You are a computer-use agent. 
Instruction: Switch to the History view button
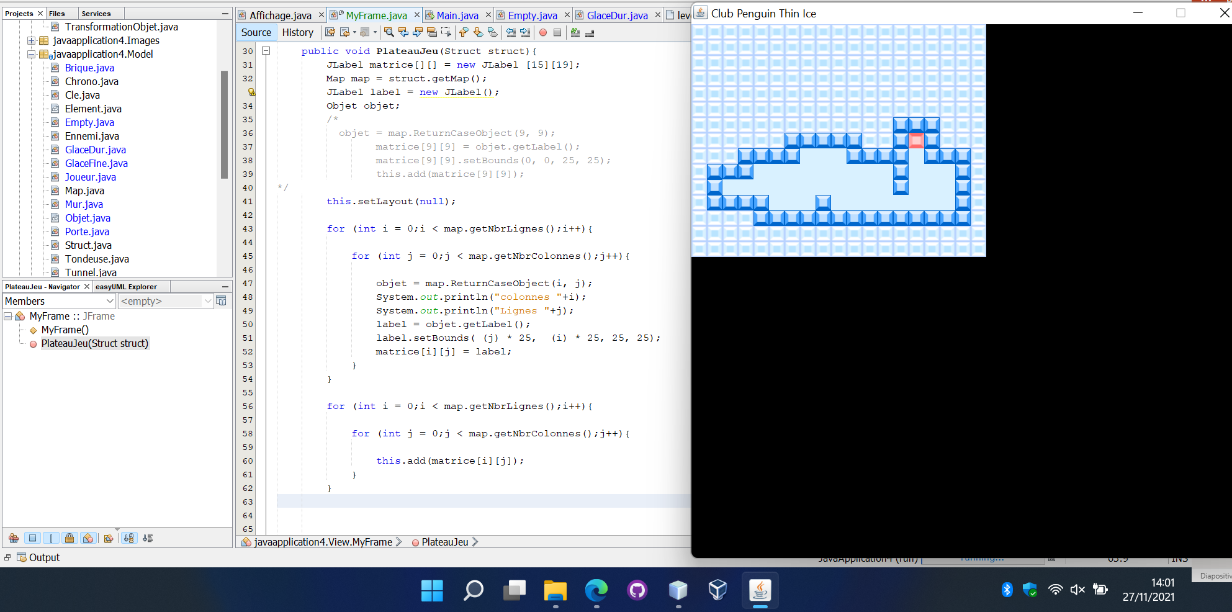[297, 32]
